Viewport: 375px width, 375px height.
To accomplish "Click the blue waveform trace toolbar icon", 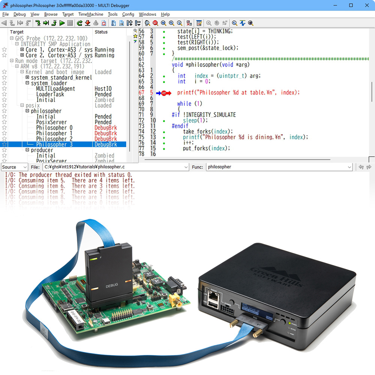I will 243,23.
